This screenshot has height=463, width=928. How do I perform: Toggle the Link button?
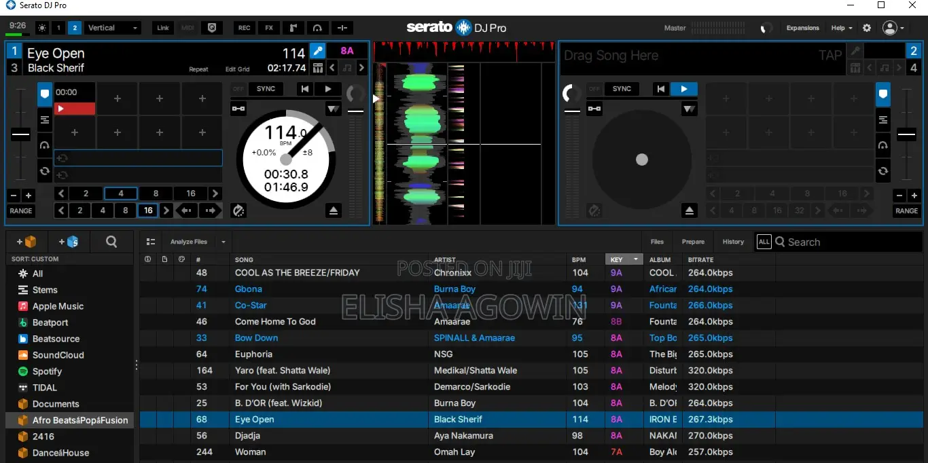163,28
